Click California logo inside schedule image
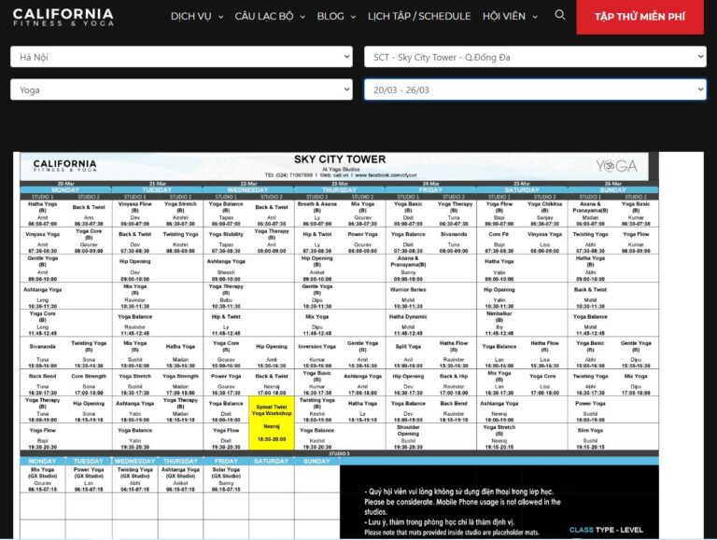 point(65,165)
